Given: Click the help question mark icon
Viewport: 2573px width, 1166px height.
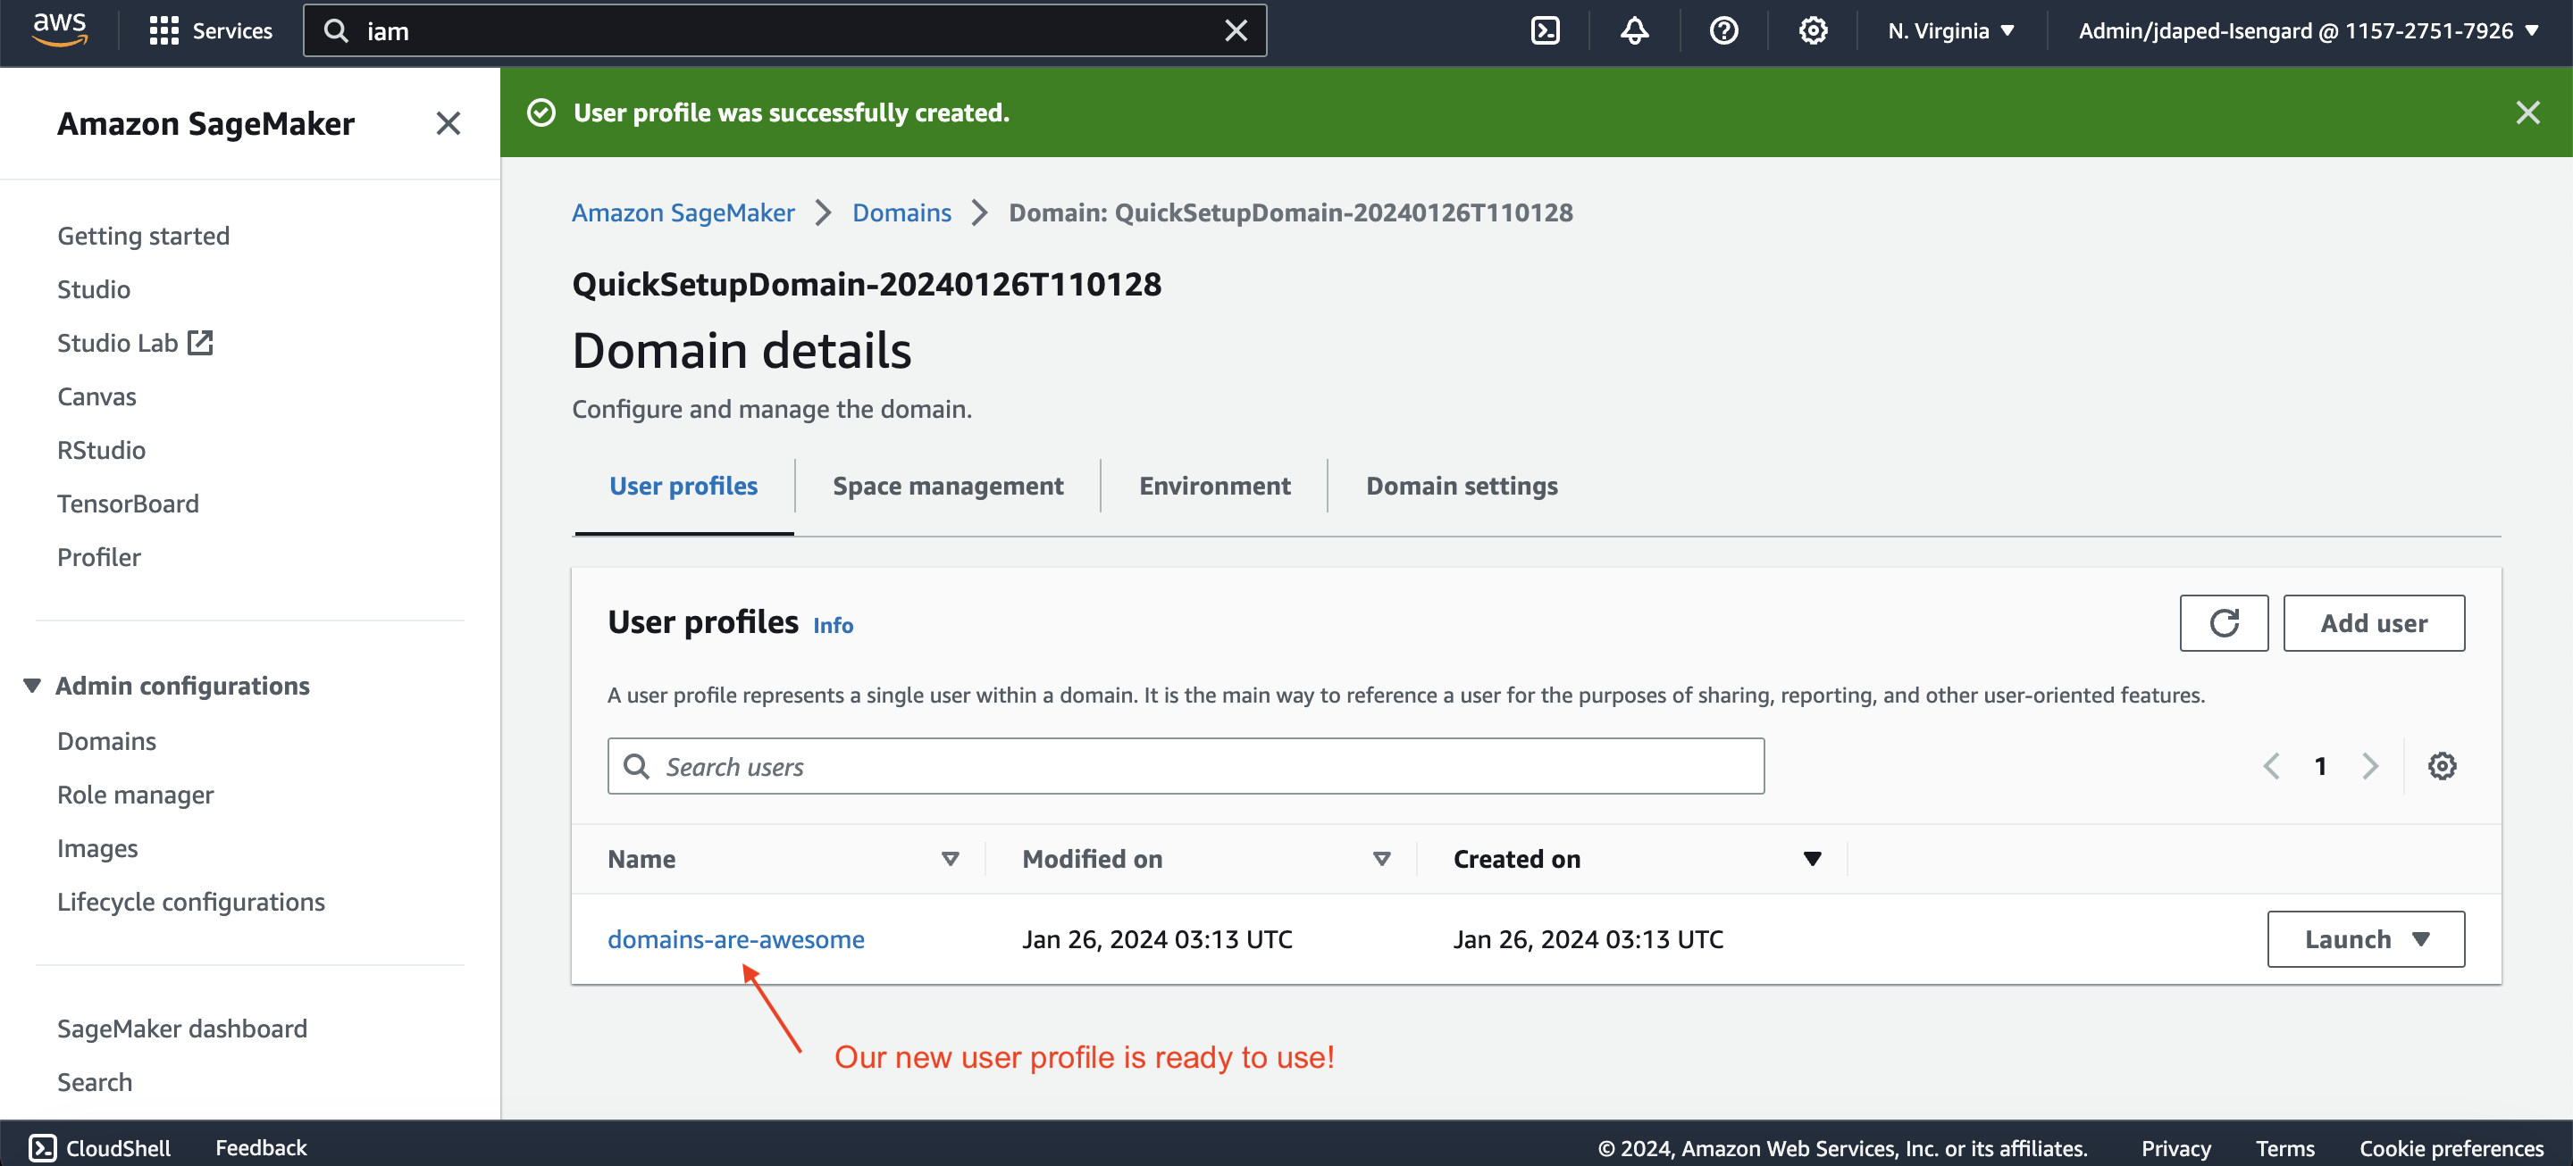Looking at the screenshot, I should (x=1723, y=31).
